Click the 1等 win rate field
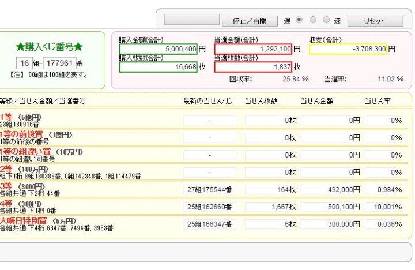The height and width of the screenshot is (270, 415). click(x=384, y=121)
